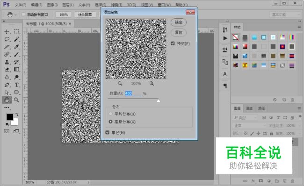Toggle Lock transparent pixels icon
The width and height of the screenshot is (304, 186).
246,133
